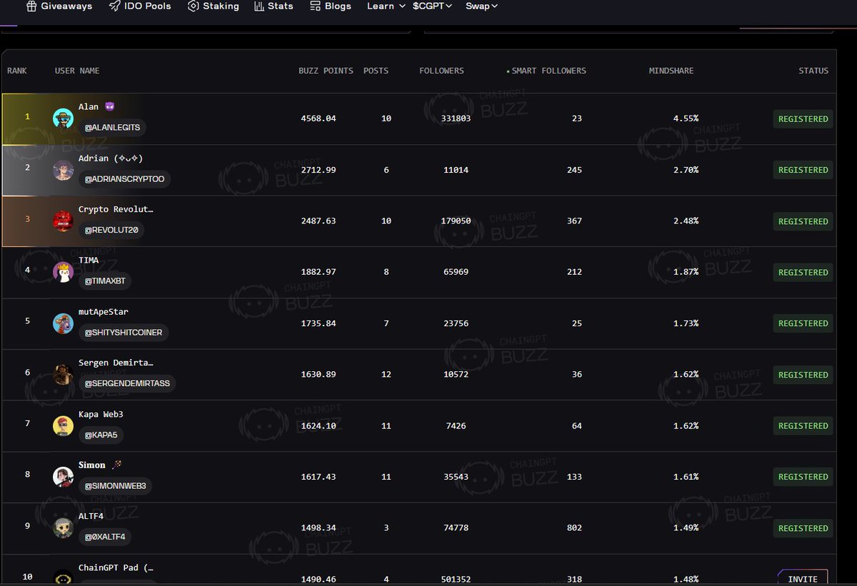The width and height of the screenshot is (857, 586).
Task: Click the IDO Pools rocket icon
Action: click(114, 6)
